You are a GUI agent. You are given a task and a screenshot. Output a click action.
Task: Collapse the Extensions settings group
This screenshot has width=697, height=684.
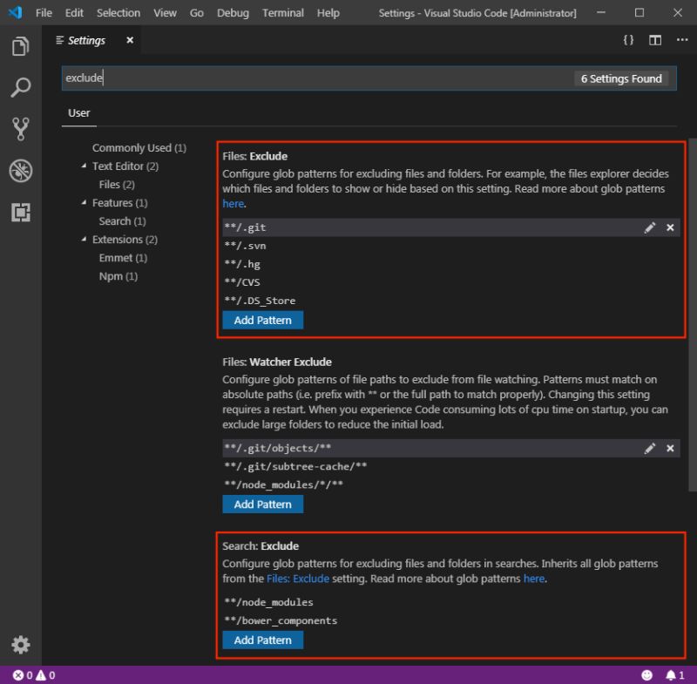85,239
